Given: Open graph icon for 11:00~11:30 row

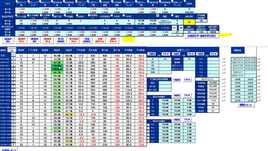Looking at the screenshot, I should (13, 118).
